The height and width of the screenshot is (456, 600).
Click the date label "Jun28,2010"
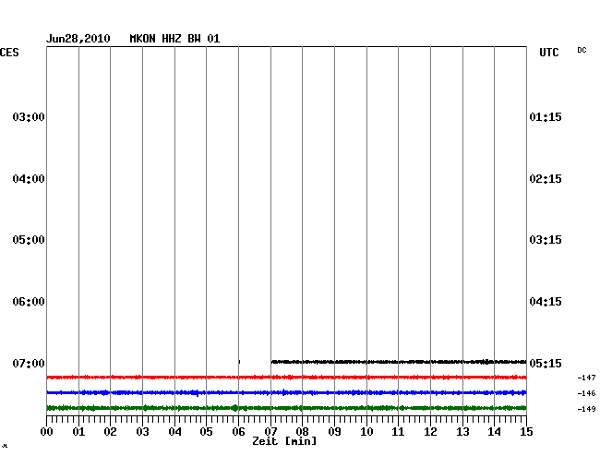coord(78,39)
